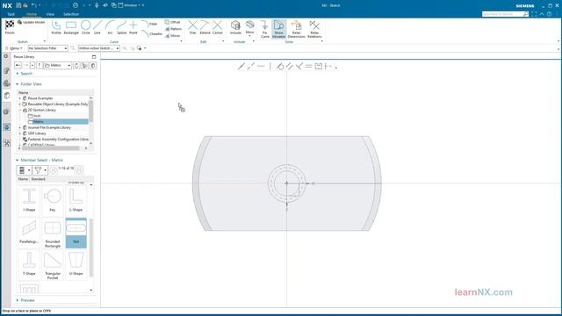Select the Triangular Pocket thumbnail
Image resolution: width=562 pixels, height=316 pixels.
53,265
